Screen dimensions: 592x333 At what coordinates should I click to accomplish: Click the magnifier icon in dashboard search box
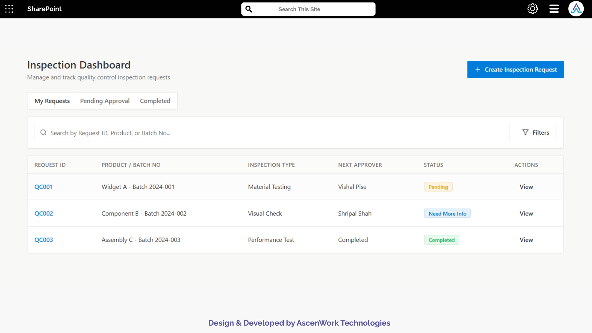click(x=43, y=133)
